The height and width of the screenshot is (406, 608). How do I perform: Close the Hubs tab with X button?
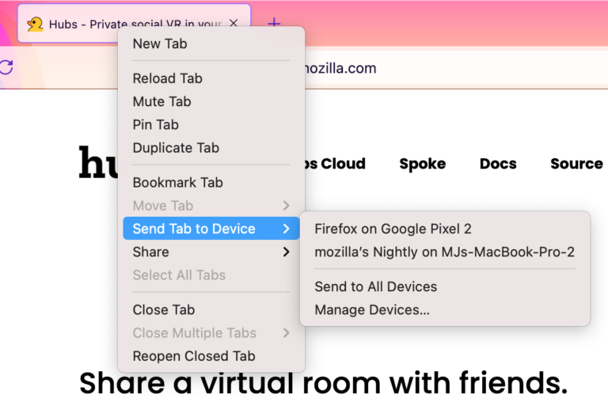233,24
